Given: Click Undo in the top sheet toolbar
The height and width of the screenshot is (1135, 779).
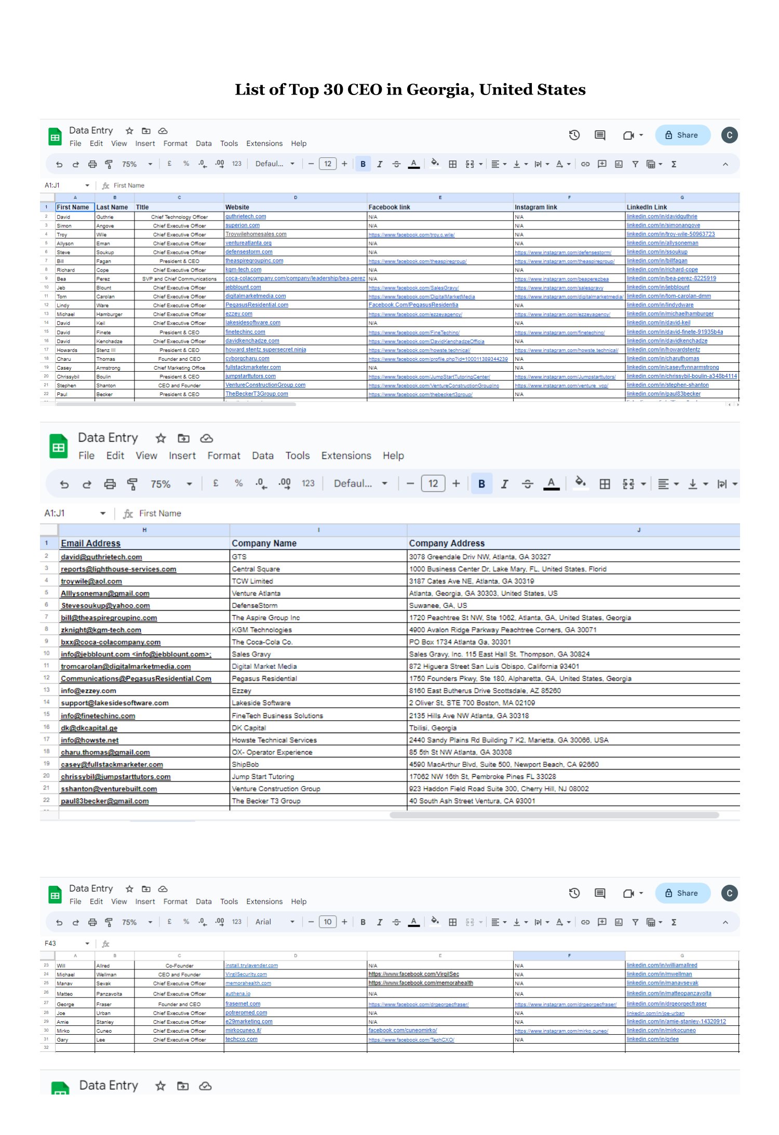Looking at the screenshot, I should [59, 164].
